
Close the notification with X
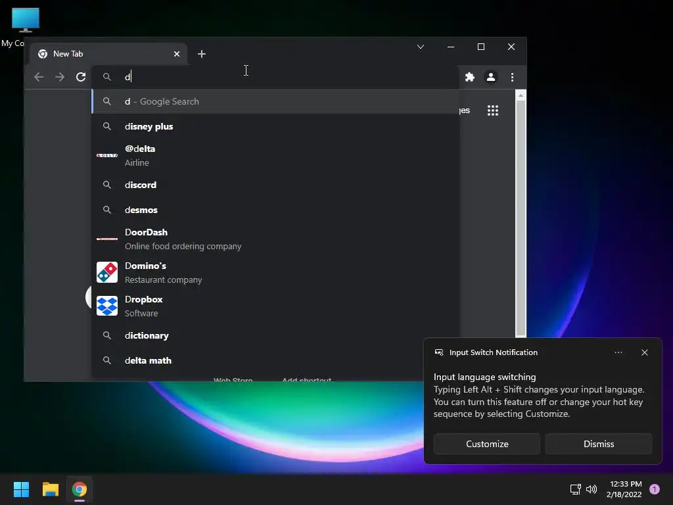[x=644, y=352]
